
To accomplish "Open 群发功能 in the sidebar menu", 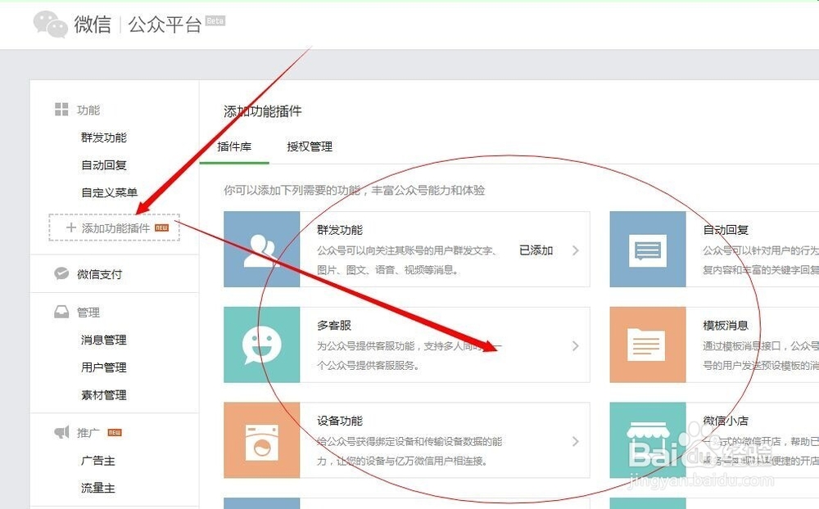I will pyautogui.click(x=104, y=137).
